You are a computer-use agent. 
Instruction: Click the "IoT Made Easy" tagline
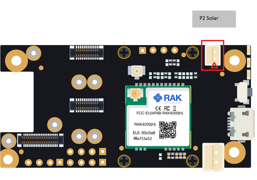(173, 103)
